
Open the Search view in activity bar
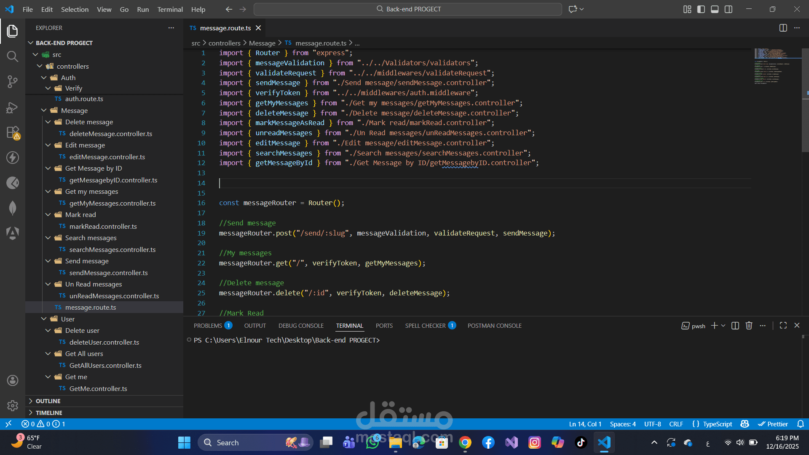pyautogui.click(x=12, y=56)
